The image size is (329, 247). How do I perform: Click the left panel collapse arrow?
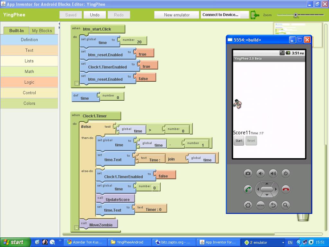click(59, 23)
